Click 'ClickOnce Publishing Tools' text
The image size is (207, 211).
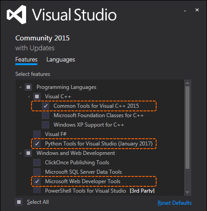pyautogui.click(x=77, y=163)
